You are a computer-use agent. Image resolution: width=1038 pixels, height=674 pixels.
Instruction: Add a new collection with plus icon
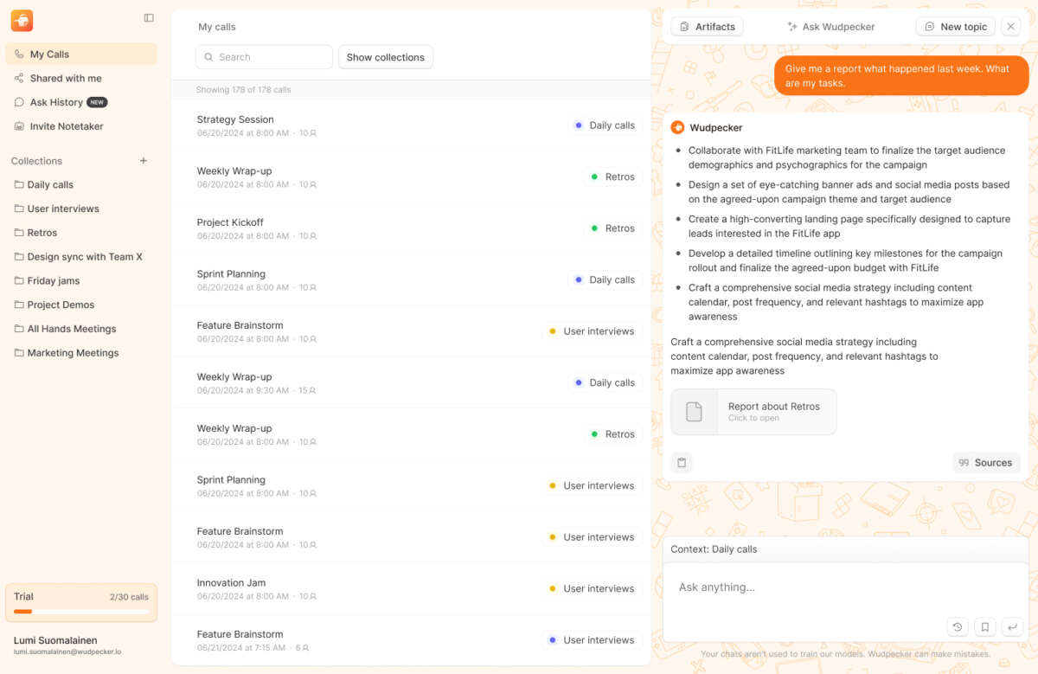144,161
